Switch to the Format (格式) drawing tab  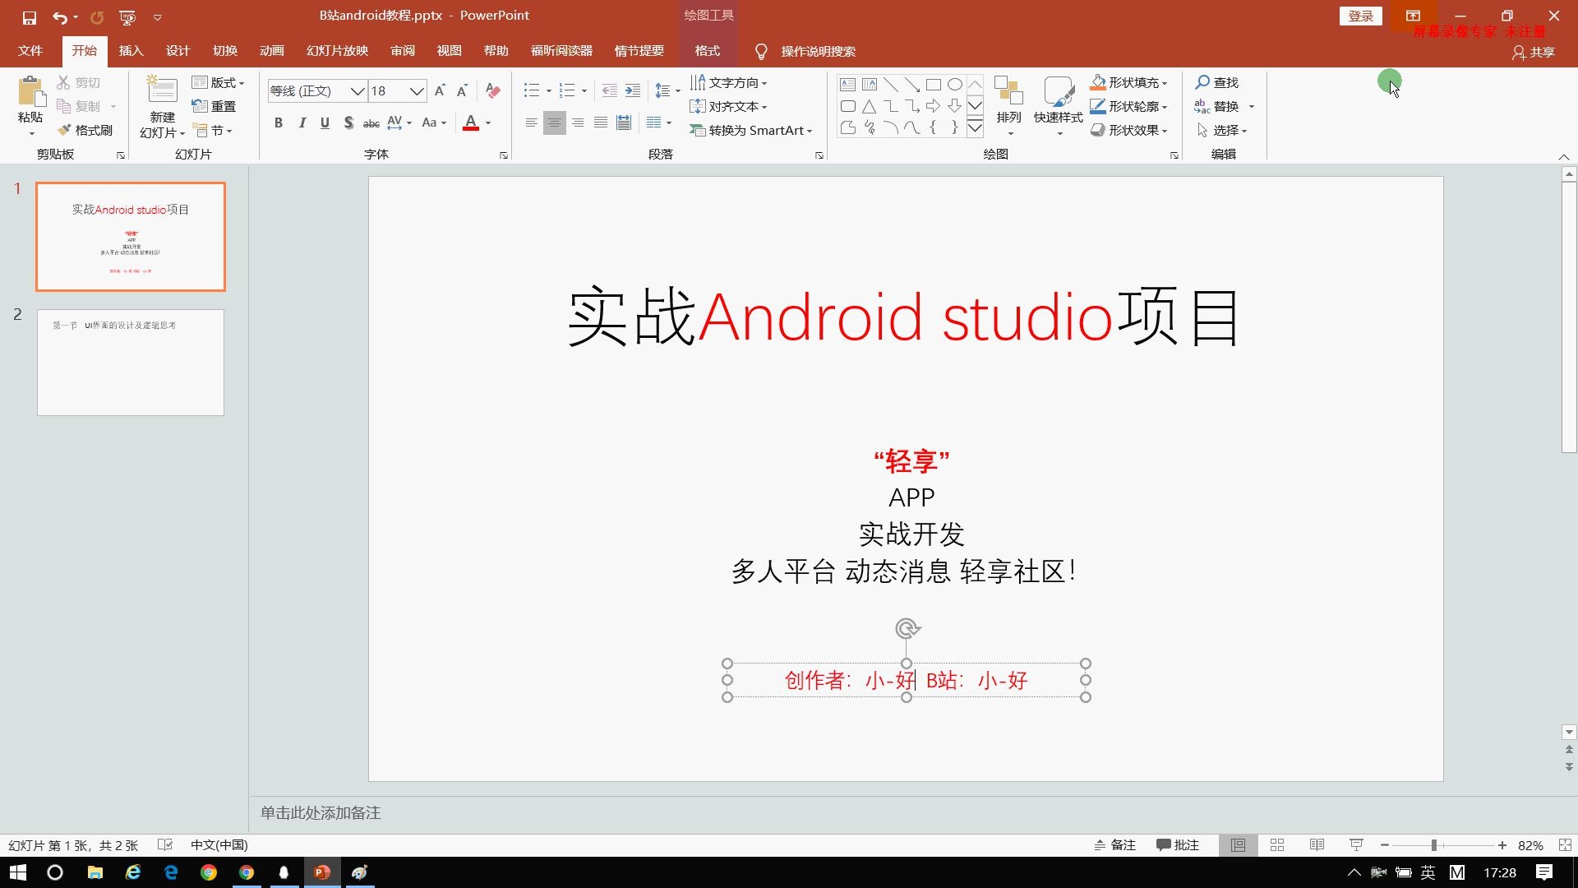(x=708, y=51)
